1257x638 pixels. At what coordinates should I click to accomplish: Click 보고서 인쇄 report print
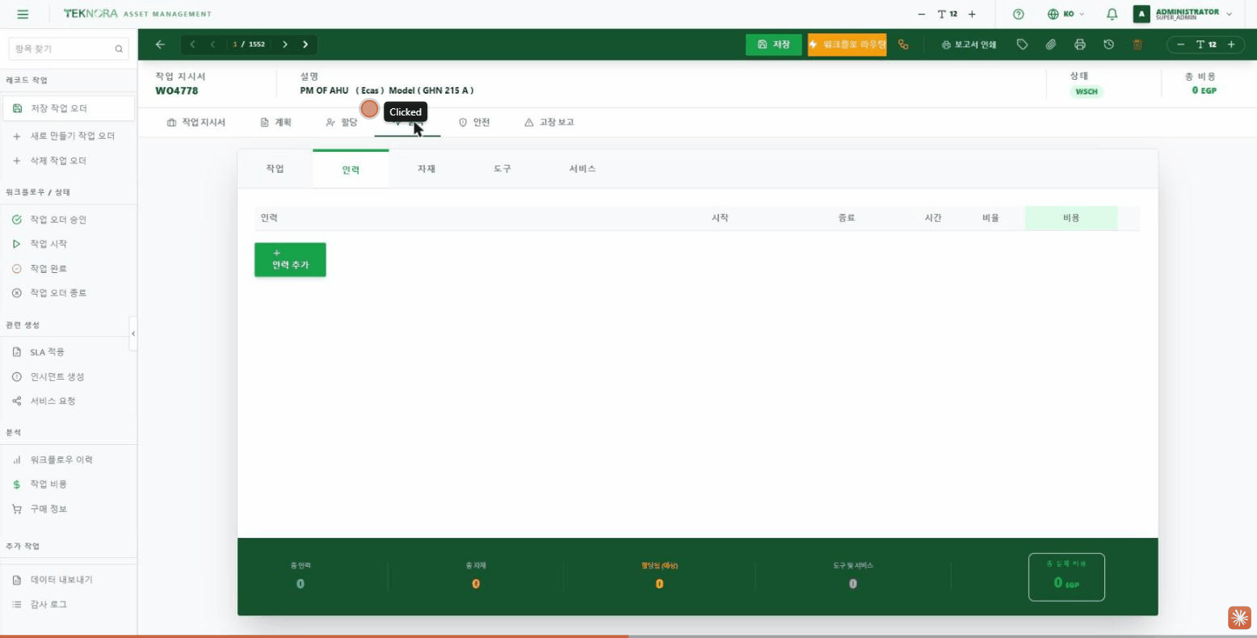click(x=969, y=44)
